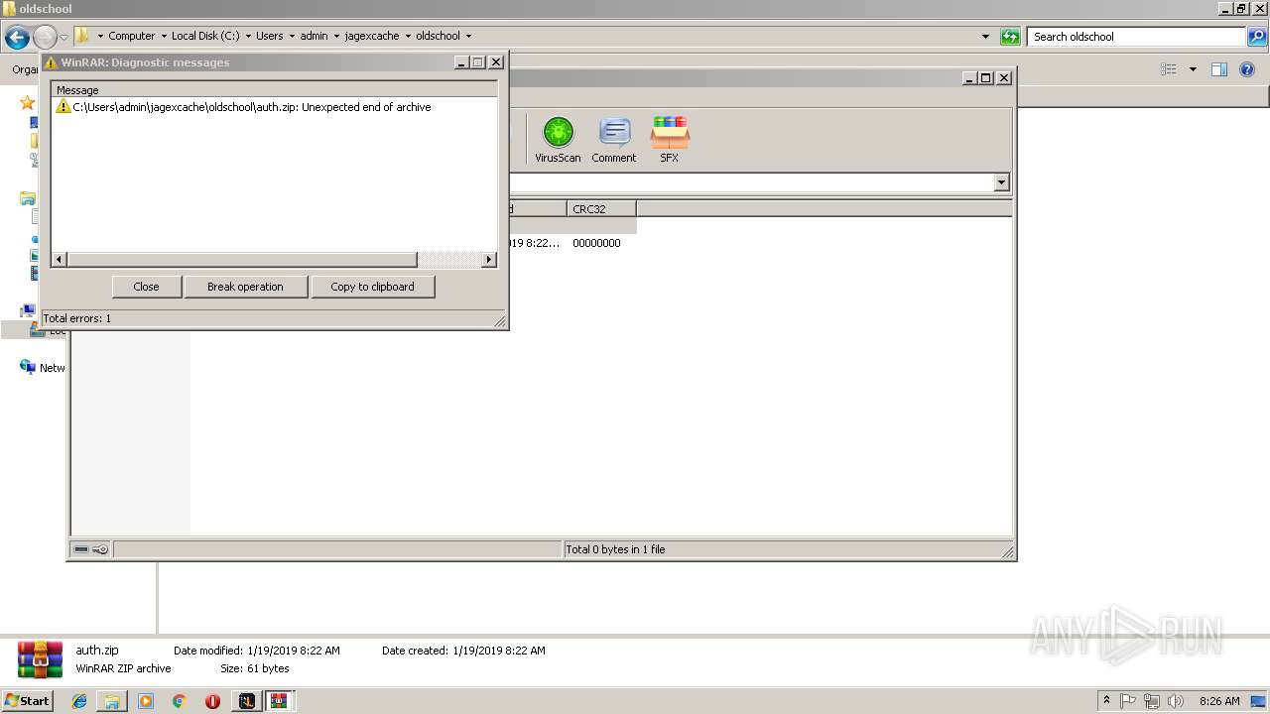Click the auth.zip WinRAR archive thumbnail
1270x714 pixels.
coord(40,659)
